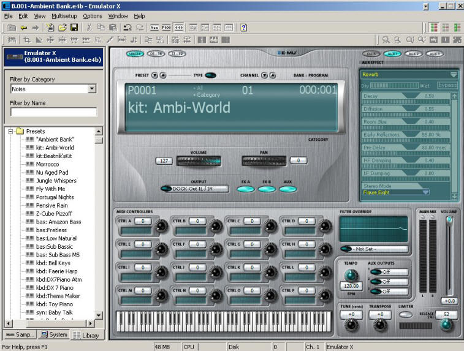Click the highlighted green-red meter view icon
The width and height of the screenshot is (464, 351).
[x=434, y=28]
